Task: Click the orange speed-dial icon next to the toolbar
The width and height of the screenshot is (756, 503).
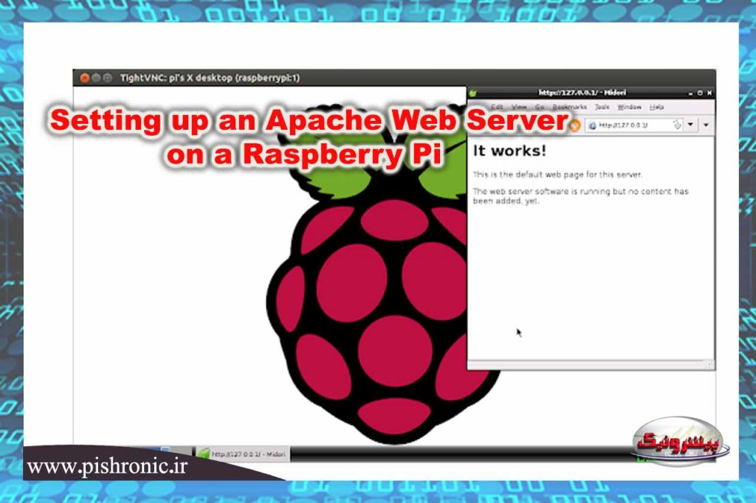Action: pyautogui.click(x=575, y=124)
